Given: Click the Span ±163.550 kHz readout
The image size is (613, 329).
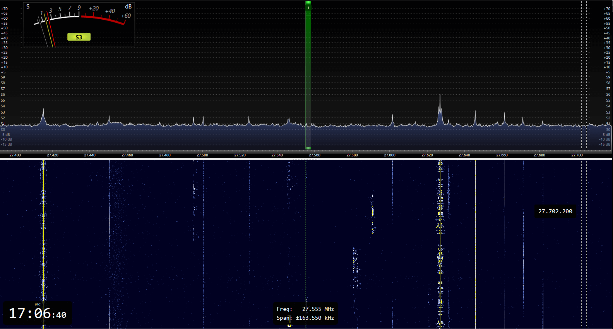Looking at the screenshot, I should pyautogui.click(x=305, y=318).
